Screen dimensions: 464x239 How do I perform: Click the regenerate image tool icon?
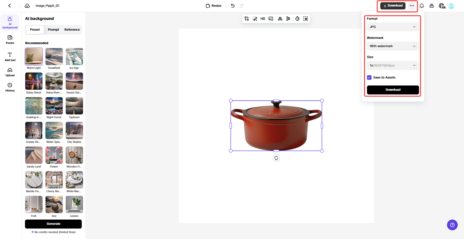271,19
